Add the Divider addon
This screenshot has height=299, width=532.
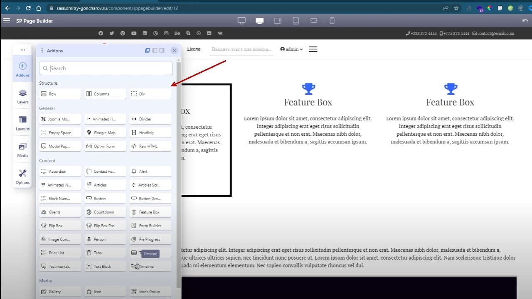click(x=150, y=119)
